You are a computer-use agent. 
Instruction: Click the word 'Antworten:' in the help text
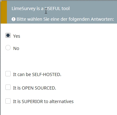click(x=102, y=19)
